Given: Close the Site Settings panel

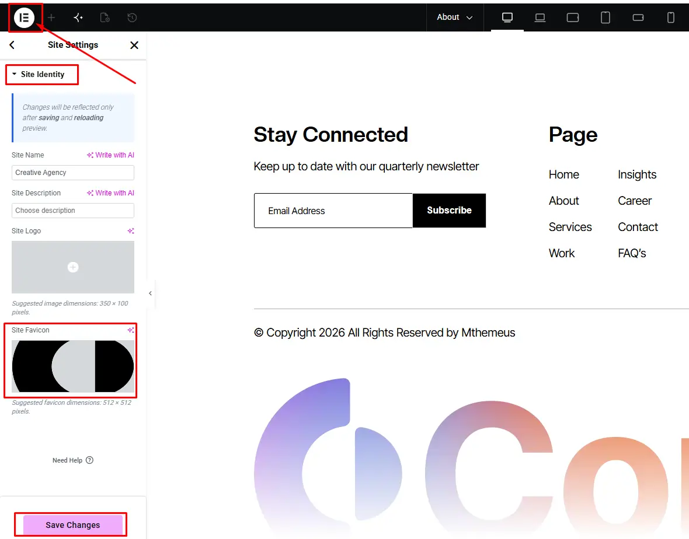Looking at the screenshot, I should coord(134,45).
